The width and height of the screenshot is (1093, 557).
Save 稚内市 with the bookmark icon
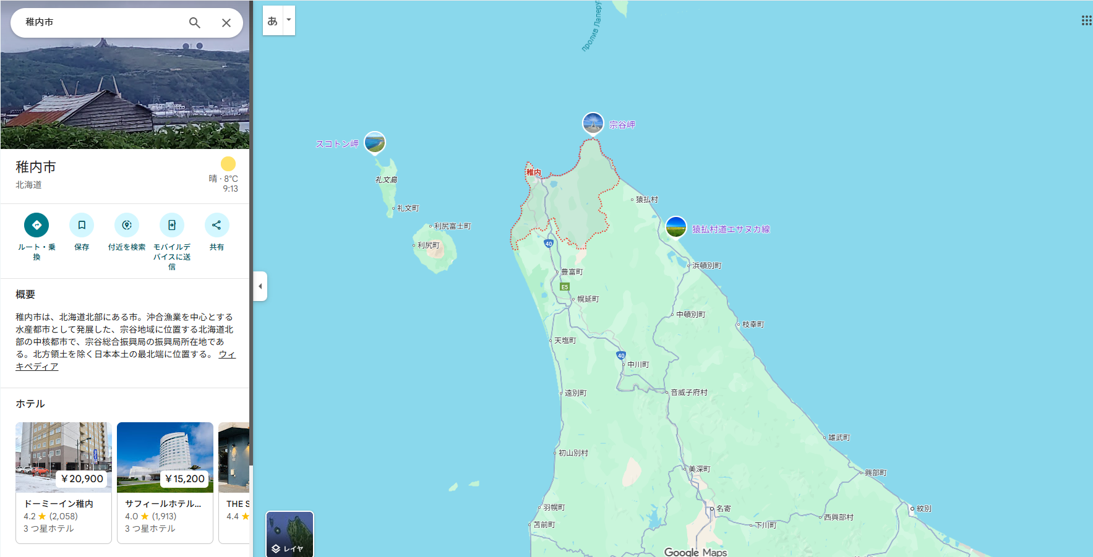pyautogui.click(x=82, y=225)
